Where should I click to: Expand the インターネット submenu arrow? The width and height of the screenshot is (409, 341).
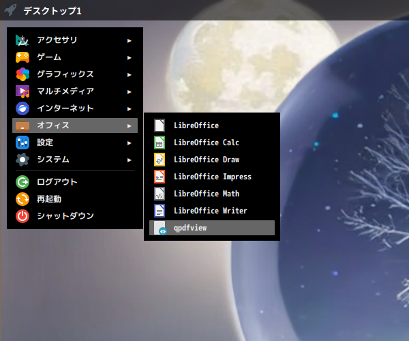tap(129, 109)
